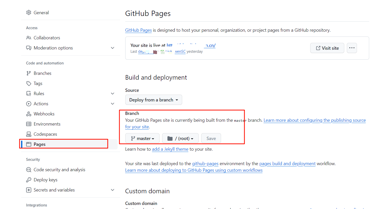Image resolution: width=374 pixels, height=209 pixels.
Task: Click the Rules icon in sidebar
Action: (29, 94)
